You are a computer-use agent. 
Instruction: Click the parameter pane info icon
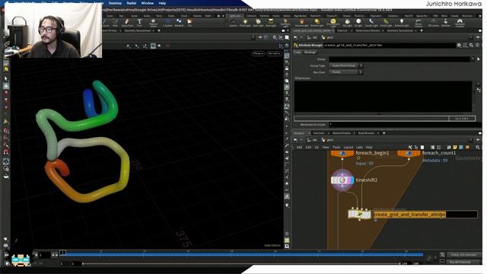click(x=477, y=46)
